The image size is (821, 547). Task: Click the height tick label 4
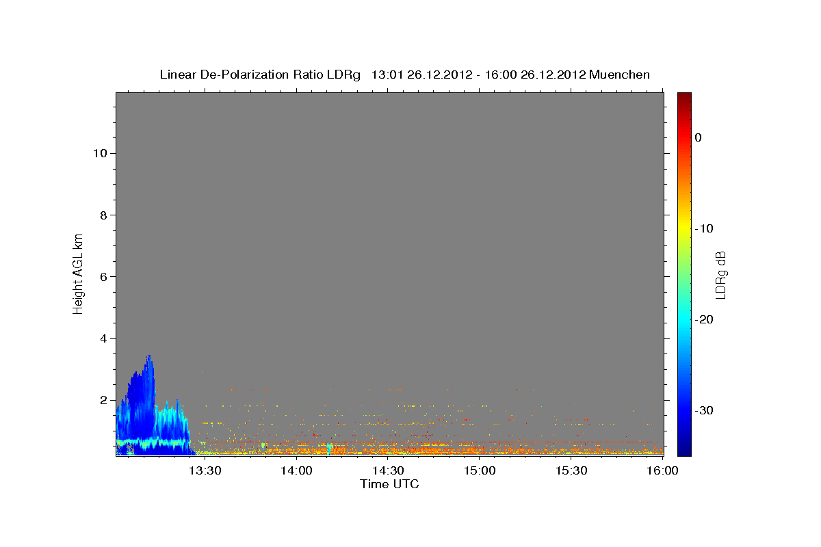(x=102, y=338)
